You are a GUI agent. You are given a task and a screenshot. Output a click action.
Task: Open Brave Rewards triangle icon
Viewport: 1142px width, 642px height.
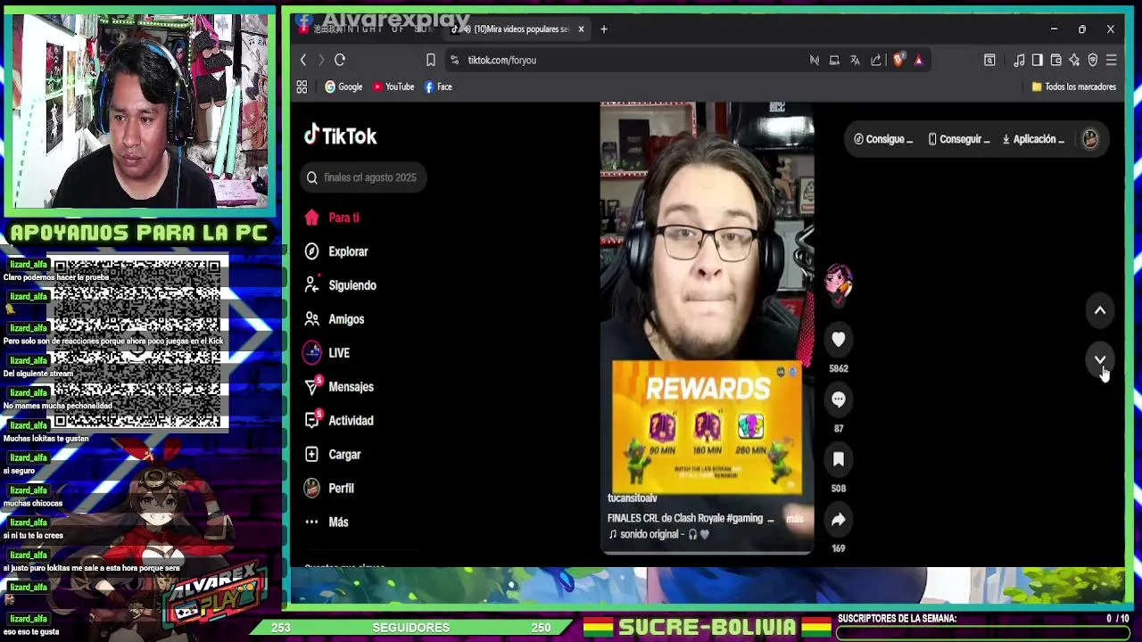click(918, 60)
